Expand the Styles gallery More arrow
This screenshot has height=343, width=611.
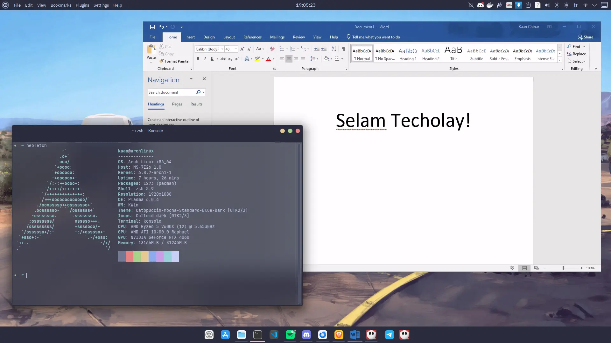[x=559, y=60]
